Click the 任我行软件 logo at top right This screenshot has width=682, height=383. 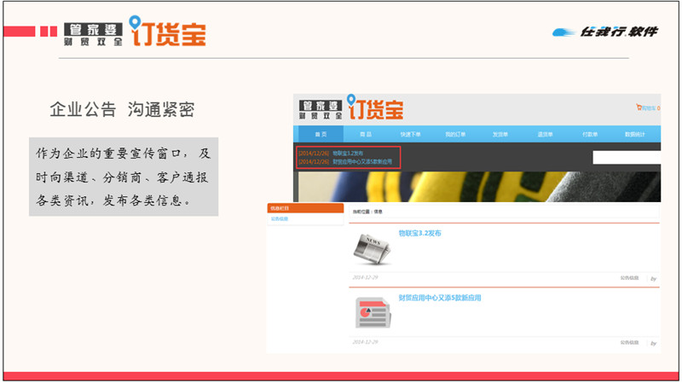click(606, 32)
